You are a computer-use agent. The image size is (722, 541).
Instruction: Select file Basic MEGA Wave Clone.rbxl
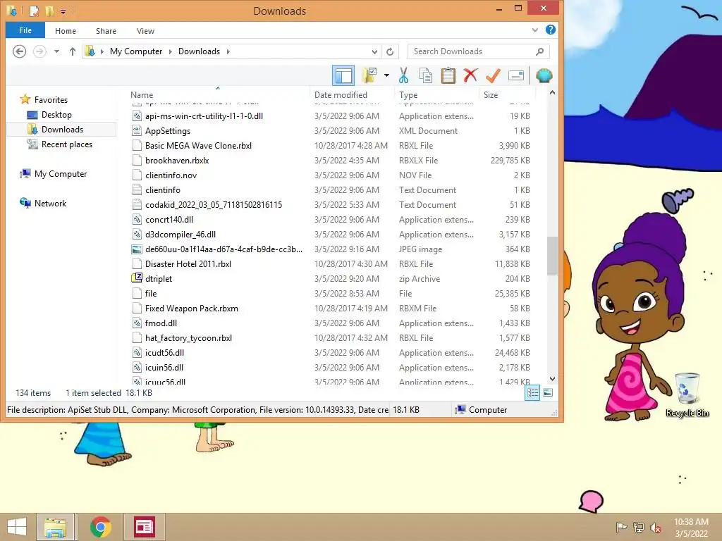tap(198, 146)
